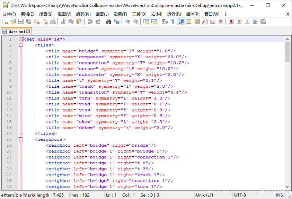
Task: Click the Print icon
Action: (53, 21)
